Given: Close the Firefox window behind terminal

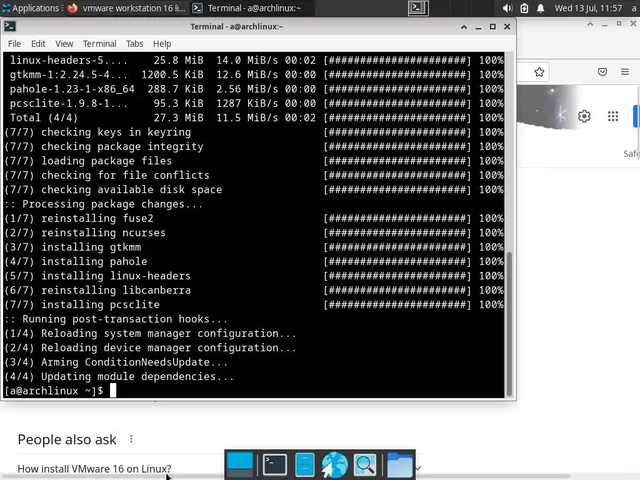Looking at the screenshot, I should point(634,24).
